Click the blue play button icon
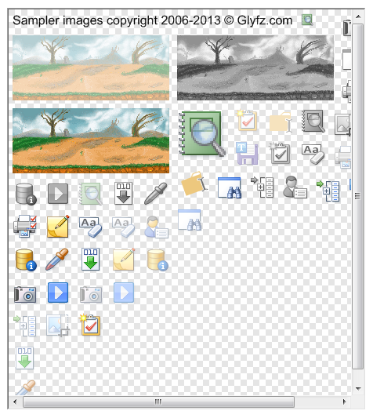The width and height of the screenshot is (373, 418). point(58,293)
